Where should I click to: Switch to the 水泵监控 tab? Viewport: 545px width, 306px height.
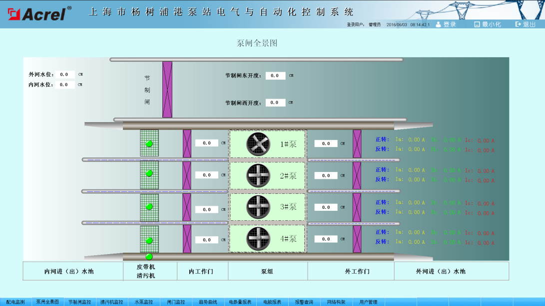[144, 302]
